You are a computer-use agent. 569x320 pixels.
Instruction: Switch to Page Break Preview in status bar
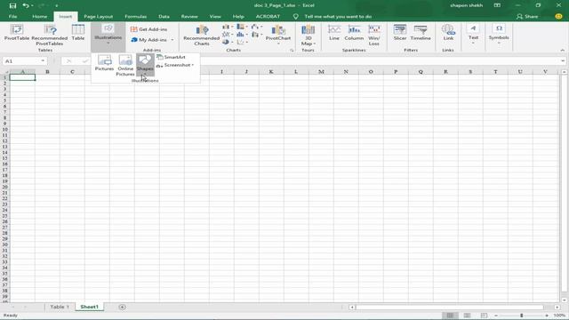click(484, 316)
